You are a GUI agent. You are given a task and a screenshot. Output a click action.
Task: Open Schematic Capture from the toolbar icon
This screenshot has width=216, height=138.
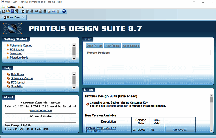click(27, 11)
